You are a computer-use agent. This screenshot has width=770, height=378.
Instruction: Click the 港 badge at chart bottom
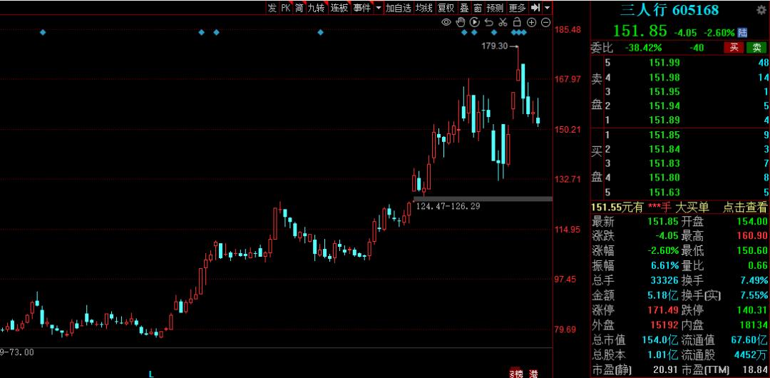(534, 373)
